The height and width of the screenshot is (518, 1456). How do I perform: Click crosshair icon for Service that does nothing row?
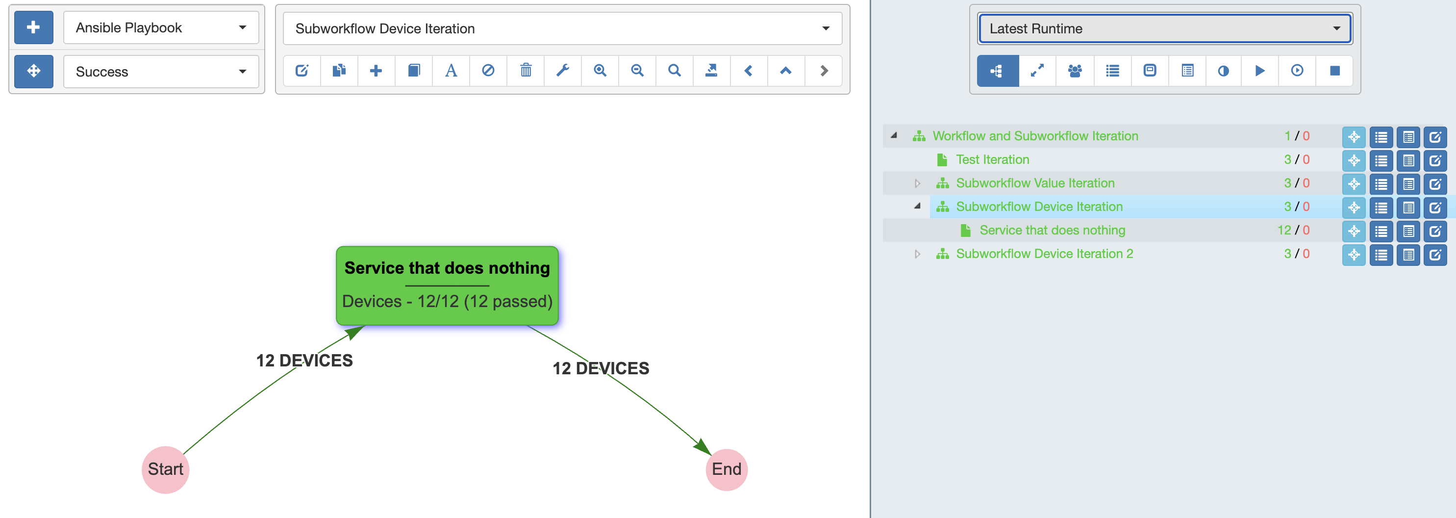[x=1354, y=231]
